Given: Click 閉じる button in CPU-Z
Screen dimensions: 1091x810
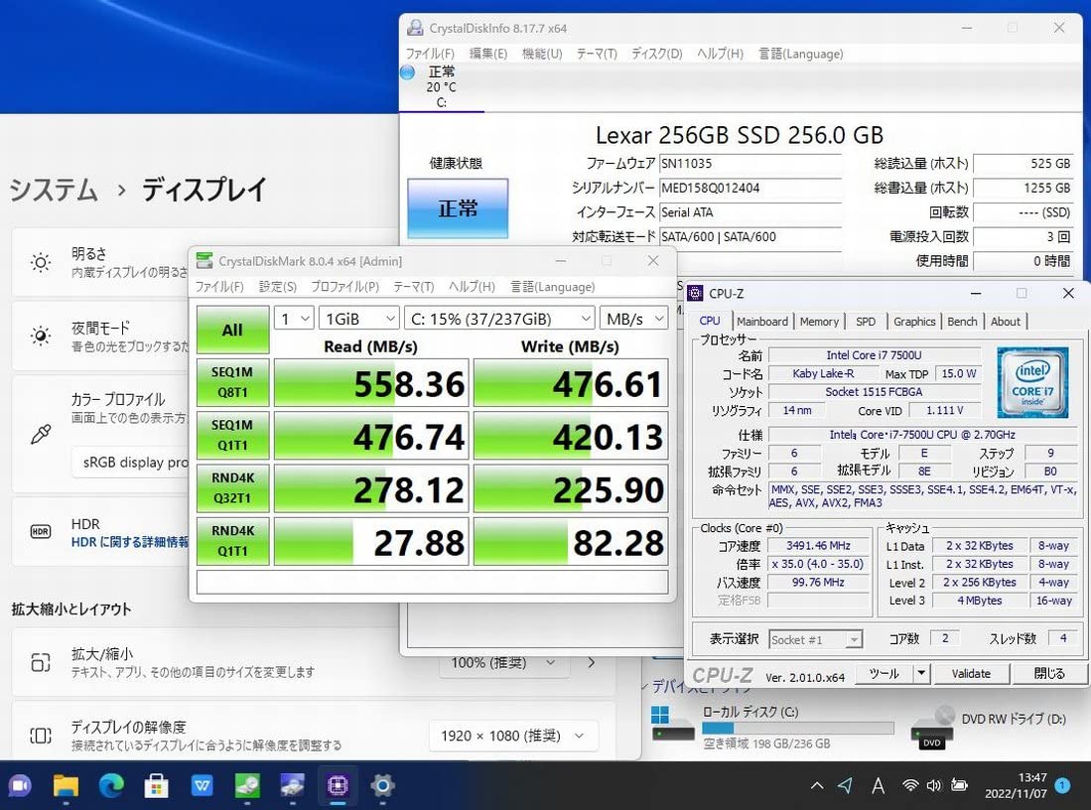Looking at the screenshot, I should pyautogui.click(x=1048, y=673).
